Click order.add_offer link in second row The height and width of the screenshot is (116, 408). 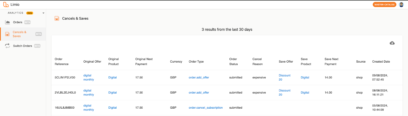coord(199,93)
